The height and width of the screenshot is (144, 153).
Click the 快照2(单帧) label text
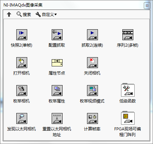(x=21, y=45)
